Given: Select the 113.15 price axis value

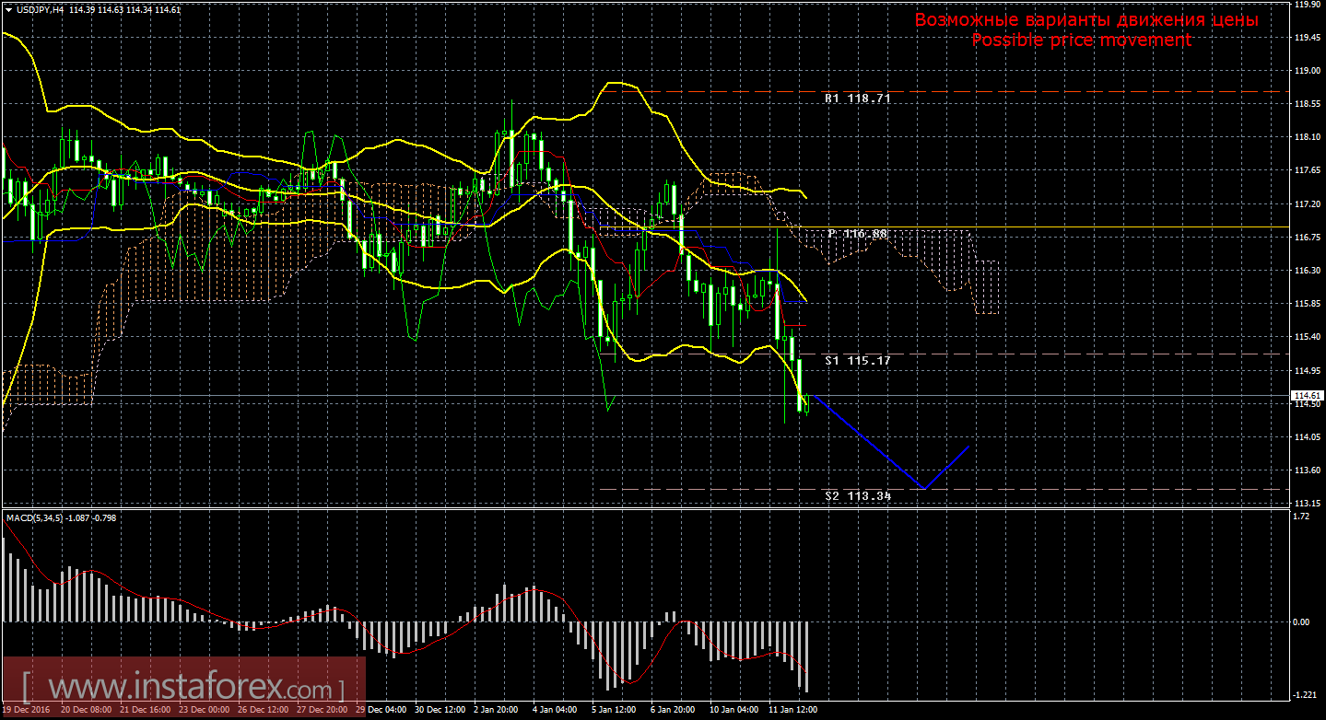Looking at the screenshot, I should coord(1307,504).
